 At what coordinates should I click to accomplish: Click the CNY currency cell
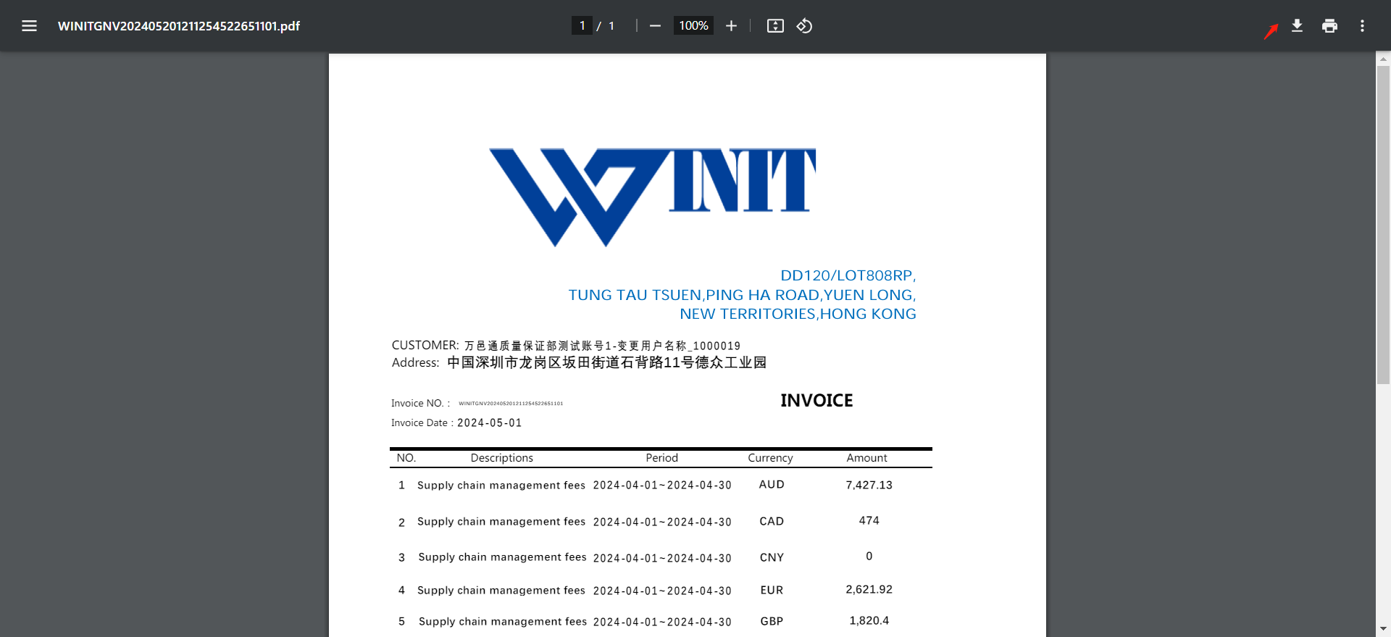(x=772, y=558)
